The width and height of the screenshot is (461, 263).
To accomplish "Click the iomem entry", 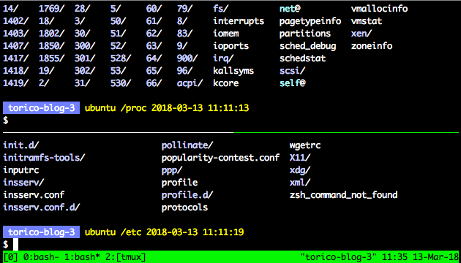I will pos(226,34).
